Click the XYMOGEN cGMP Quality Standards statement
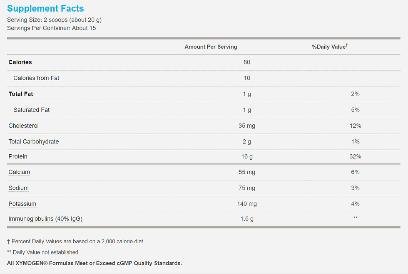The height and width of the screenshot is (274, 408). coord(95,263)
